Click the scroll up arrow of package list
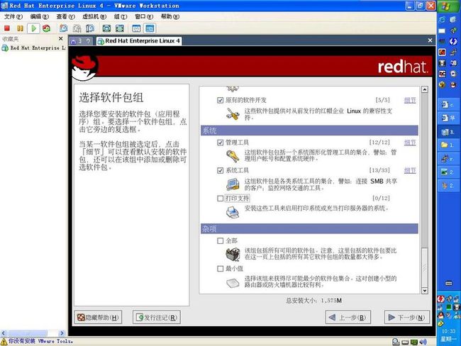This screenshot has width=461, height=346. click(425, 89)
